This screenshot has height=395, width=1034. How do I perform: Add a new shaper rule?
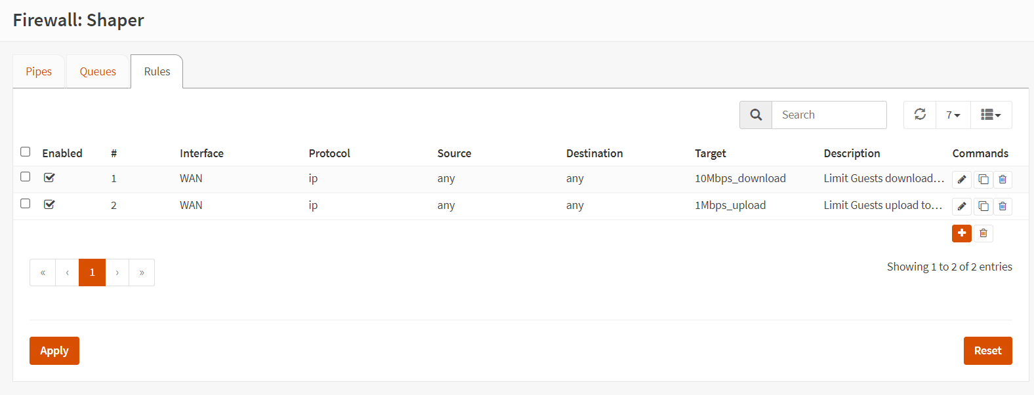pos(961,233)
